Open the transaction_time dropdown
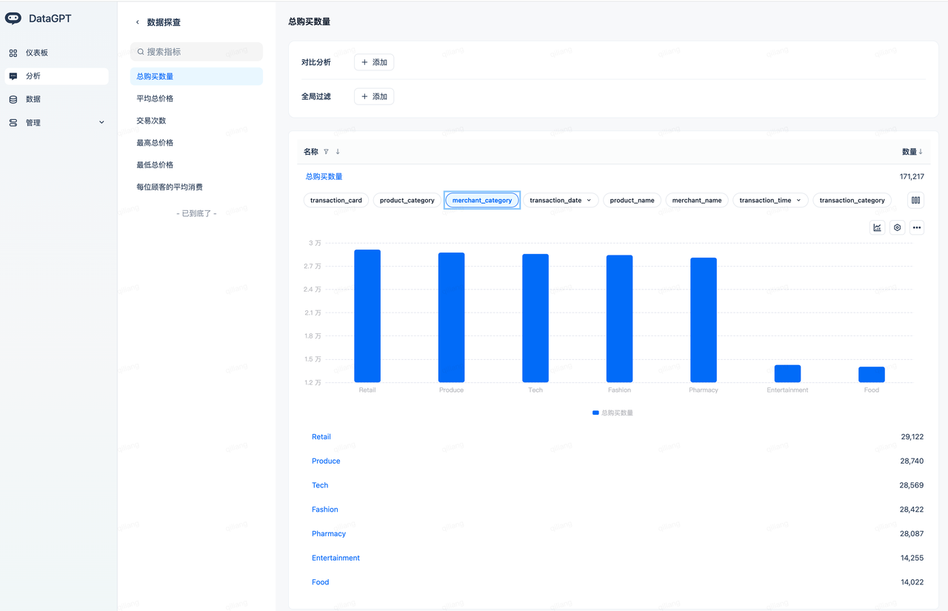This screenshot has width=948, height=611. 770,201
